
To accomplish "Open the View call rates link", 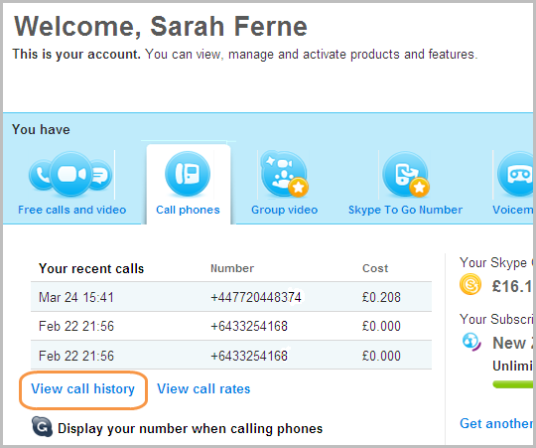I will [203, 389].
